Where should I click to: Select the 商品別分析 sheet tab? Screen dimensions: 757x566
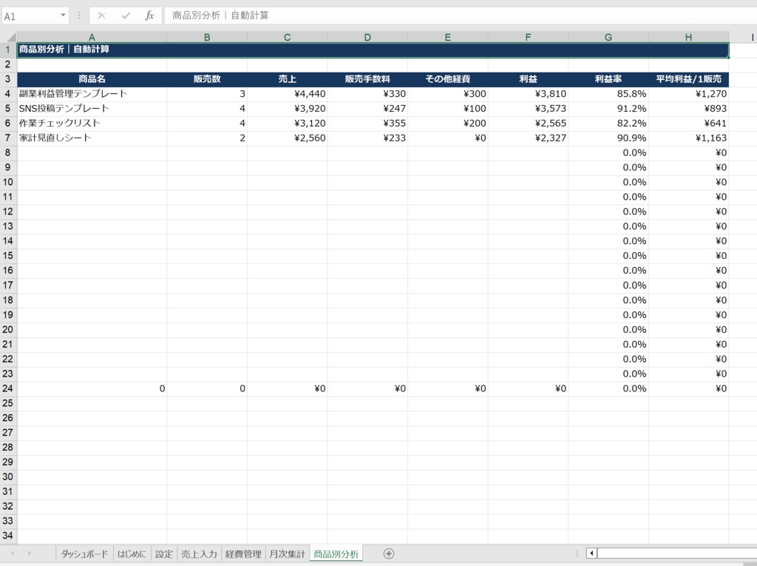coord(336,554)
